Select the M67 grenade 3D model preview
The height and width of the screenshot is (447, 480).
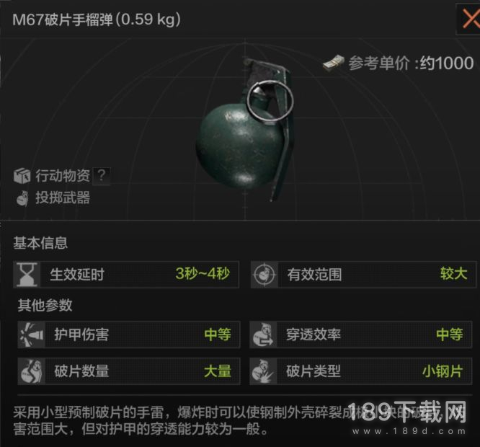[245, 130]
